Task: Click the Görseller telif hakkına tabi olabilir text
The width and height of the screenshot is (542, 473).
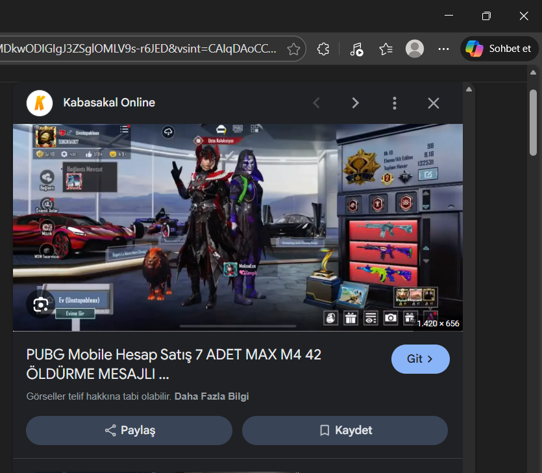Action: click(x=99, y=396)
